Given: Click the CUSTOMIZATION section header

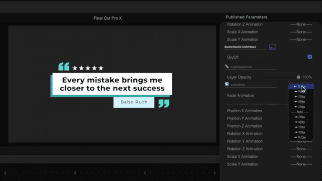Looking at the screenshot, I should click(241, 67).
